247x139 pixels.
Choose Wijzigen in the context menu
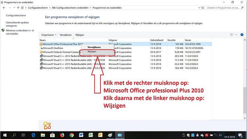(x=92, y=52)
